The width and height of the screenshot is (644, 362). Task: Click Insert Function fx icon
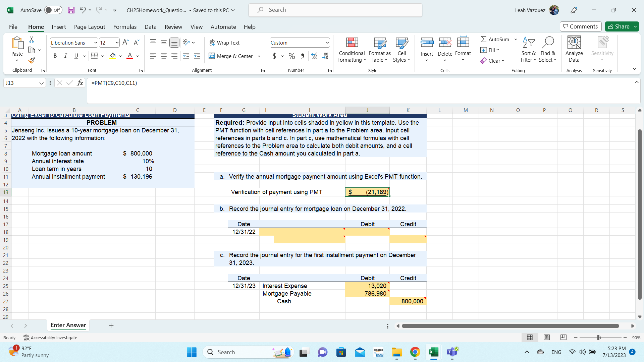[x=80, y=83]
